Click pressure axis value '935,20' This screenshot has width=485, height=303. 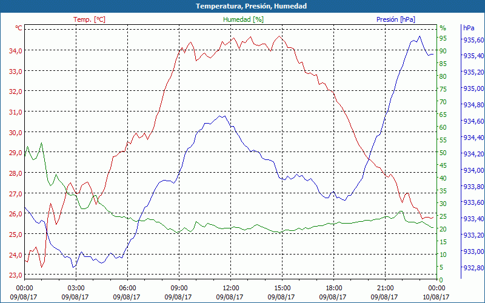click(x=473, y=72)
